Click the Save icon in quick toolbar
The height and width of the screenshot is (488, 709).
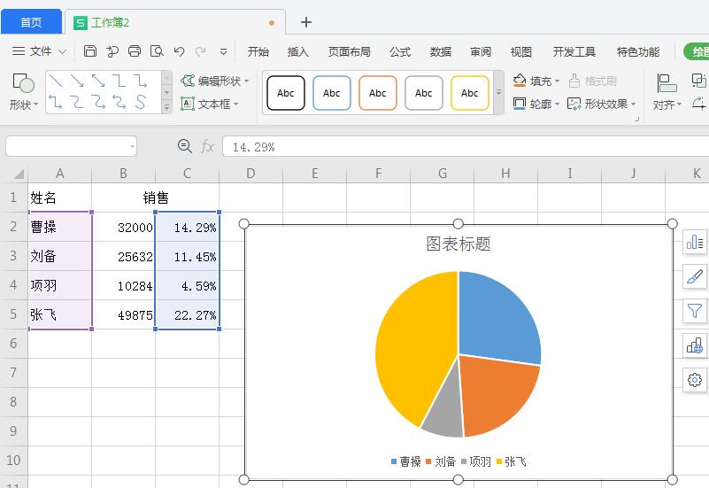(90, 51)
